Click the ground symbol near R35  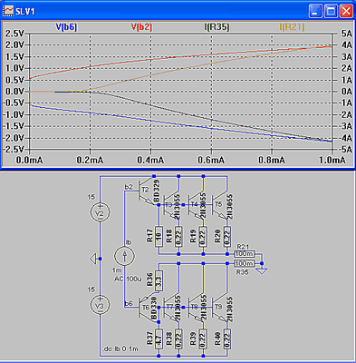click(x=262, y=270)
